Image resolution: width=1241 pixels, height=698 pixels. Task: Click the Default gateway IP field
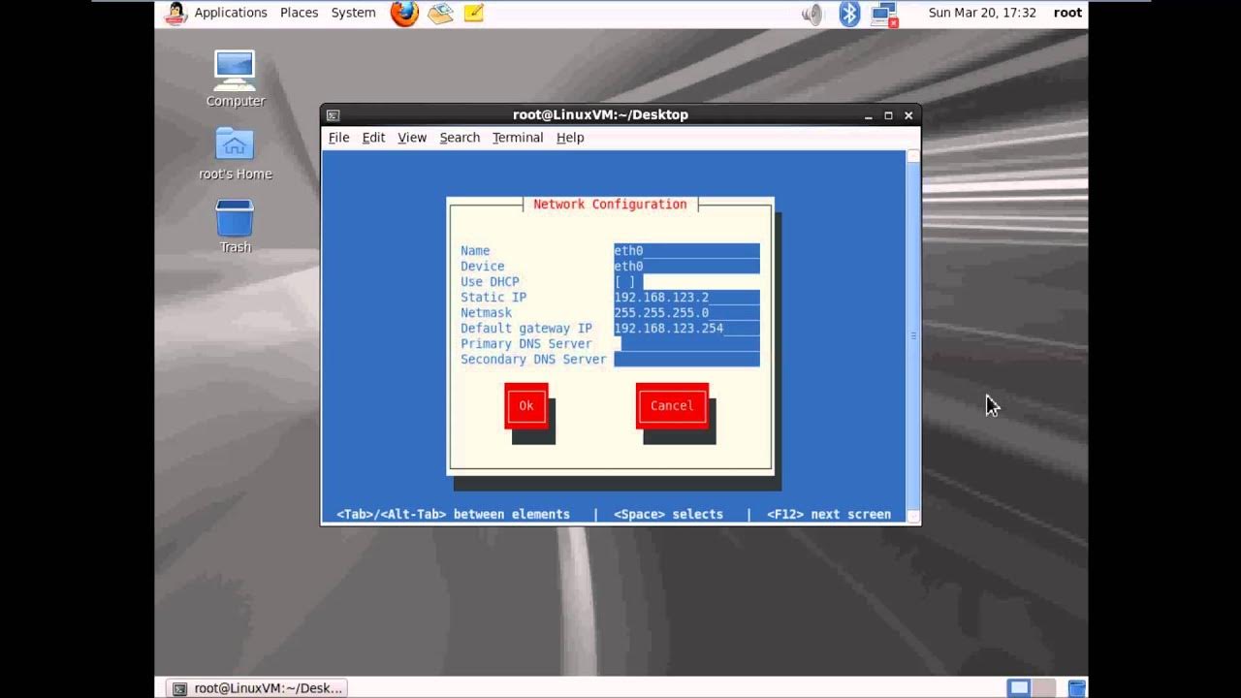pos(686,329)
